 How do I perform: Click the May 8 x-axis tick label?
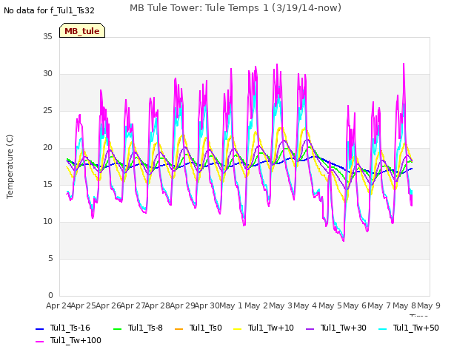click(404, 305)
